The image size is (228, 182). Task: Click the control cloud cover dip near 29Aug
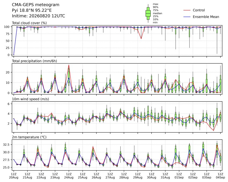click(141, 38)
